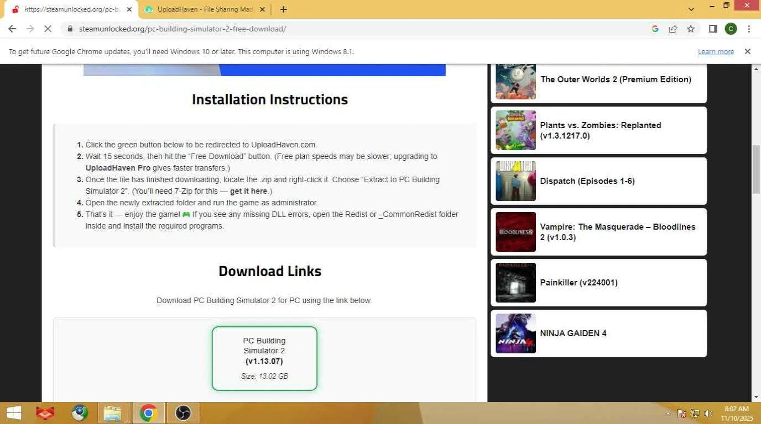Click the vertical scrollbar thumb
Viewport: 761px width, 424px height.
point(756,169)
